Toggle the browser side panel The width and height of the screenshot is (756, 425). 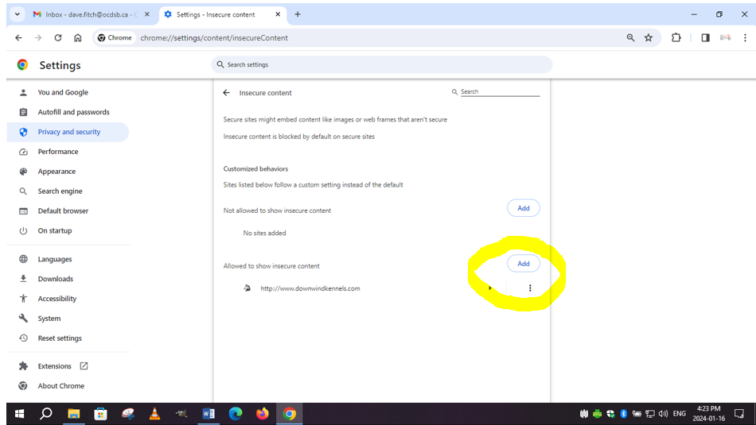(705, 37)
